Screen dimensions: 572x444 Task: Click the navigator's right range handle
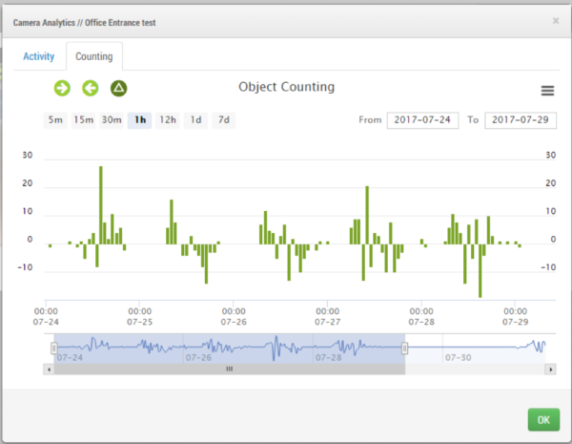coord(404,349)
